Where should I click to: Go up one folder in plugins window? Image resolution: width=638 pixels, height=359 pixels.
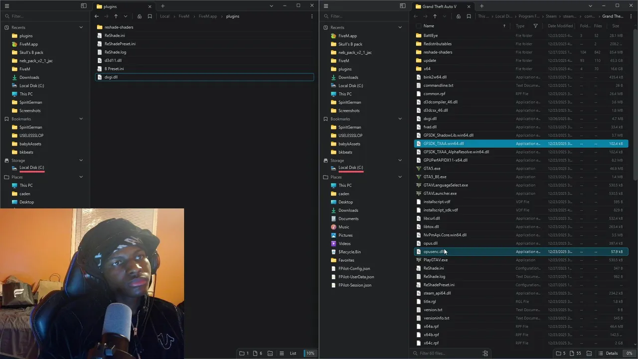116,16
